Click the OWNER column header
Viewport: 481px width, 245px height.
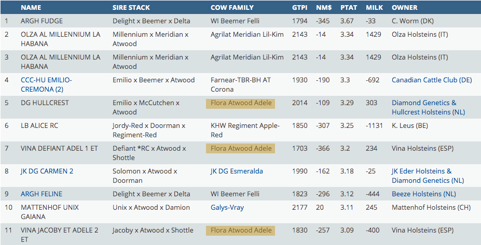pyautogui.click(x=404, y=8)
